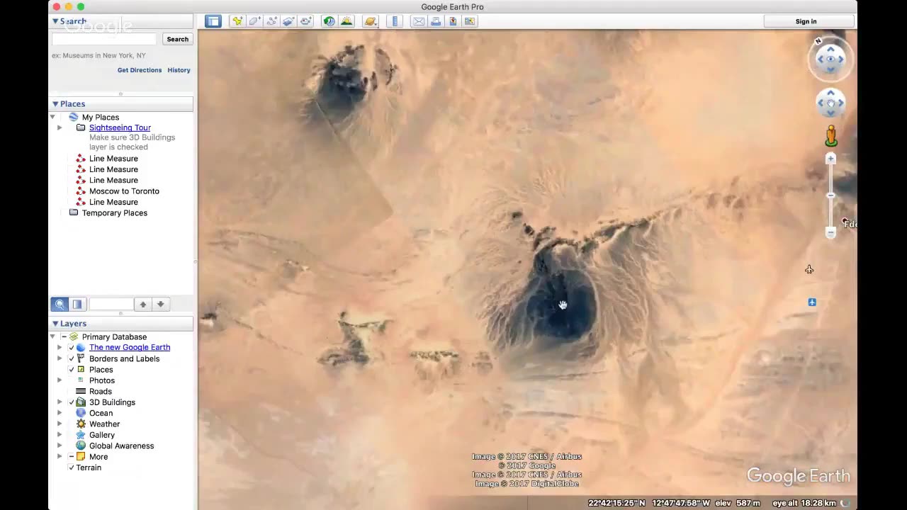
Task: Toggle the More layer checkbox
Action: pyautogui.click(x=71, y=457)
